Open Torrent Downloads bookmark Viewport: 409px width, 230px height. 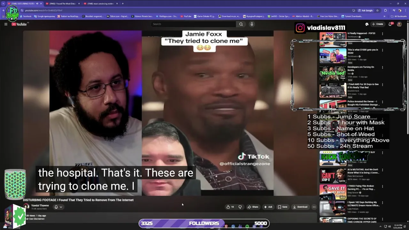point(352,16)
